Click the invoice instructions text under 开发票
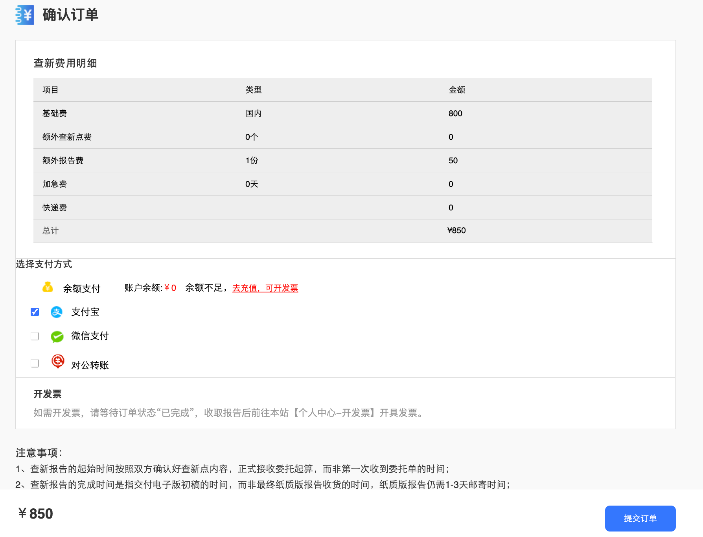703x537 pixels. click(229, 413)
